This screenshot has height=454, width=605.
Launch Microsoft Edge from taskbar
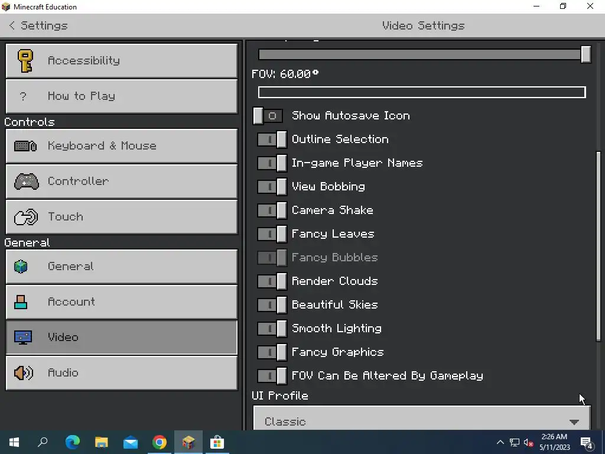pos(72,442)
